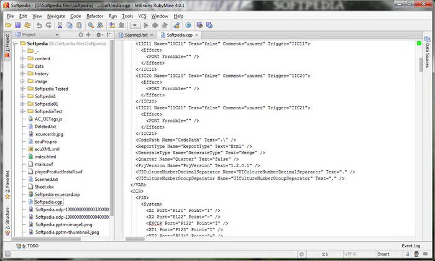Open the run configuration dropdown
The image size is (435, 261).
click(135, 25)
